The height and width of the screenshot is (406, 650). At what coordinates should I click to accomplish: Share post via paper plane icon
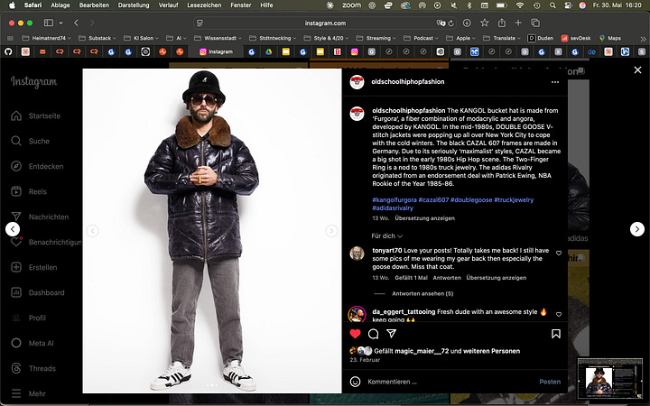pos(391,334)
